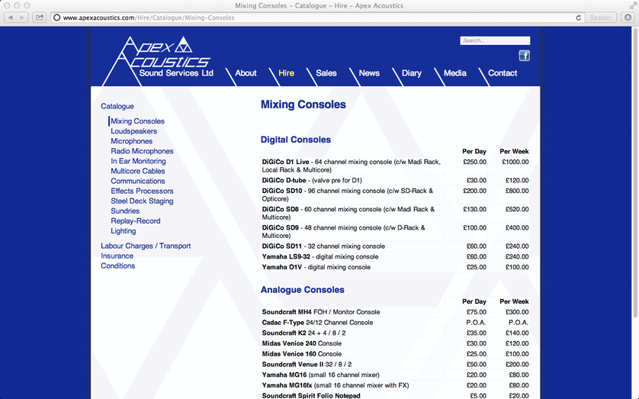Click the Soundcraft MH4 row text
Screen dimensions: 639x399
[321, 312]
